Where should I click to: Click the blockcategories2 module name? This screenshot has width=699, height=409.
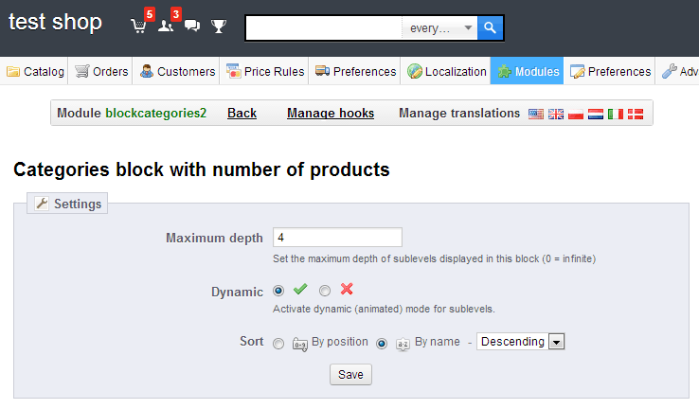156,114
